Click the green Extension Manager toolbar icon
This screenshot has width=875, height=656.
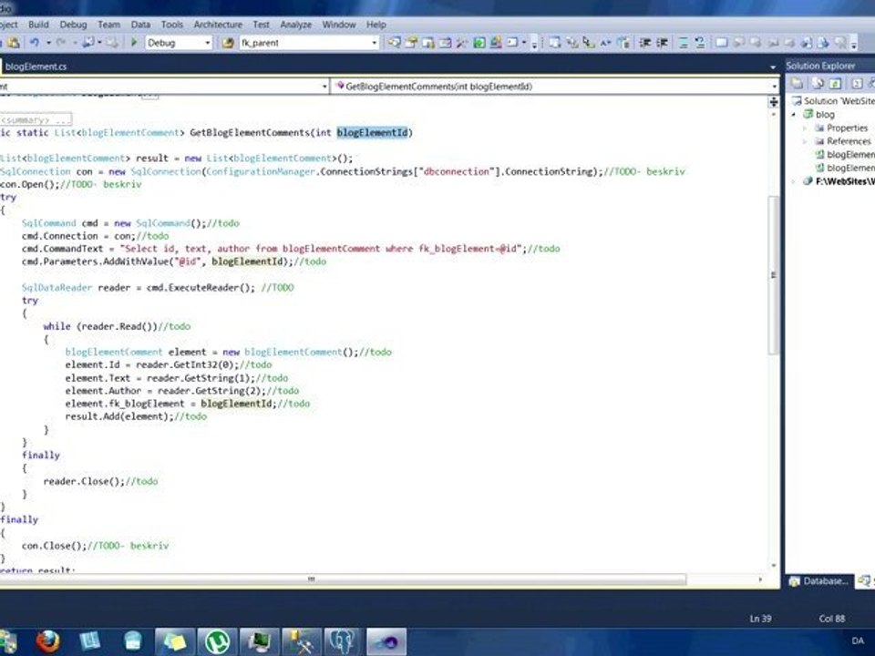(479, 43)
